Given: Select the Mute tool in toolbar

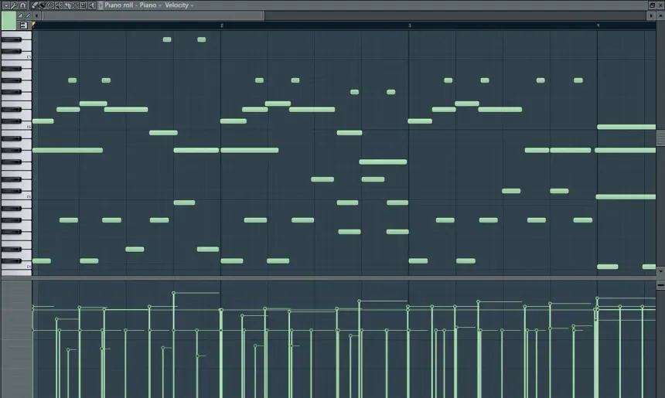Looking at the screenshot, I should [59, 5].
